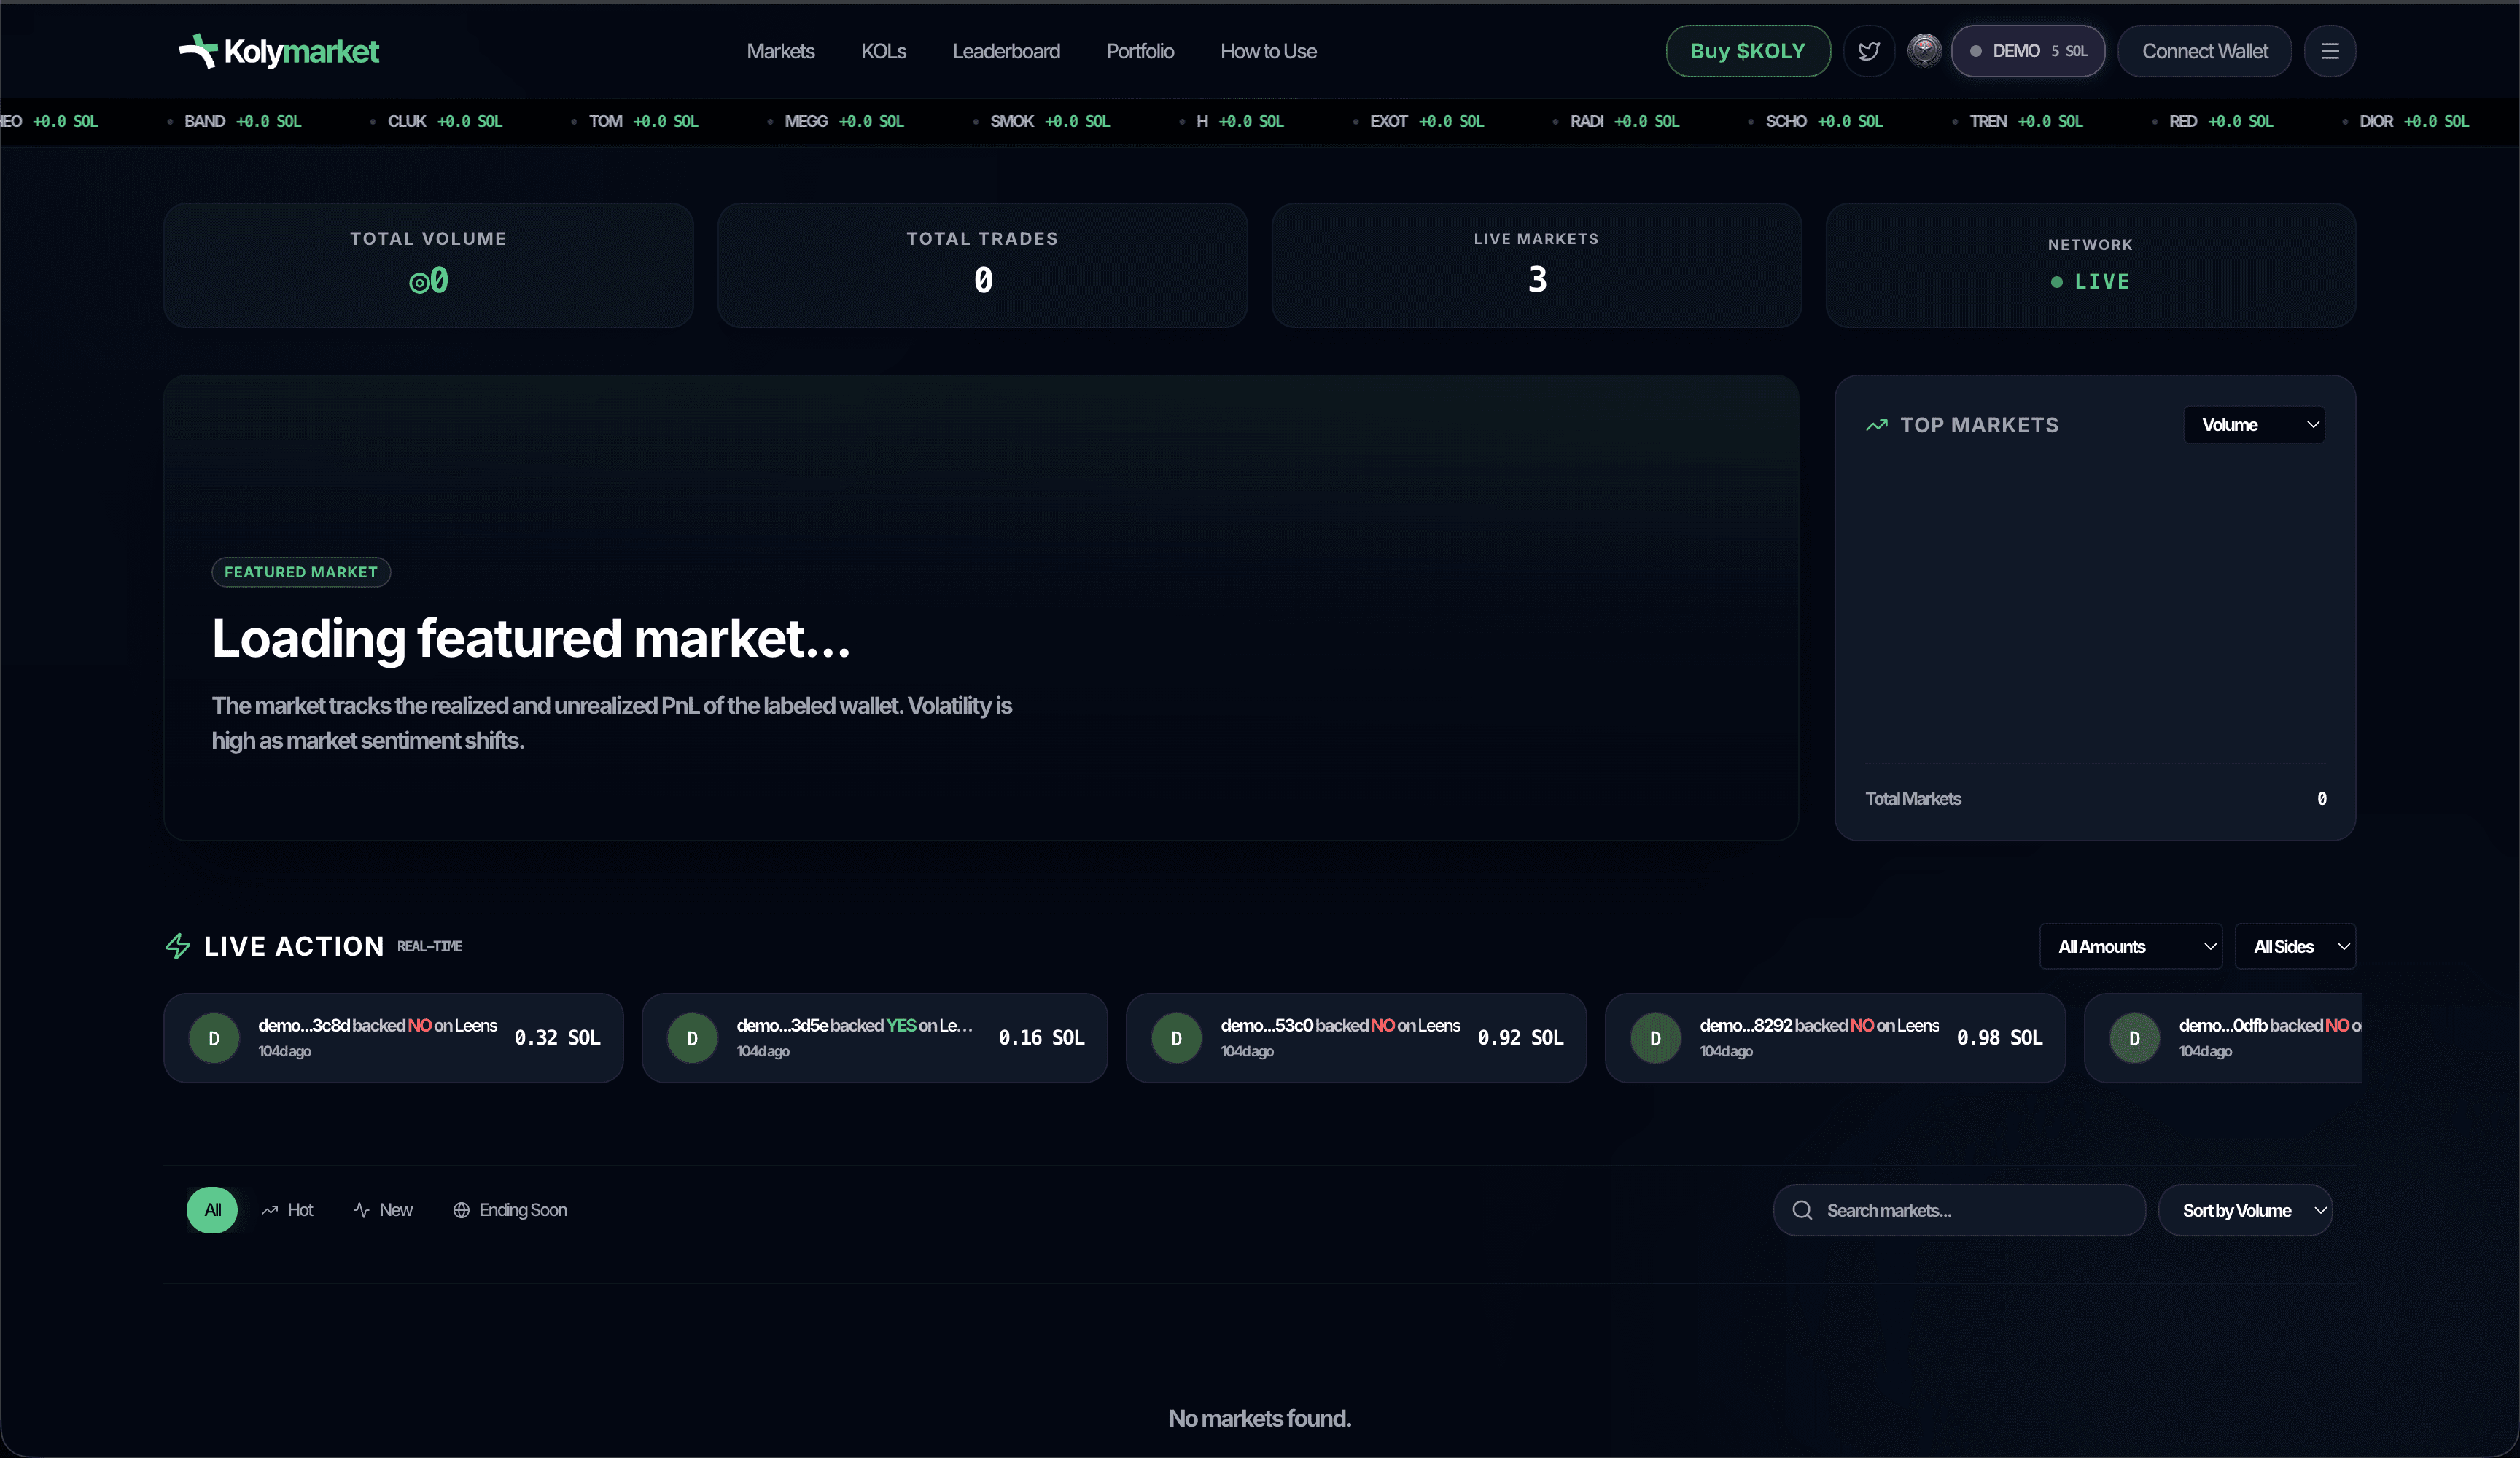Click the Connect Wallet button
Image resolution: width=2520 pixels, height=1458 pixels.
pos(2204,51)
